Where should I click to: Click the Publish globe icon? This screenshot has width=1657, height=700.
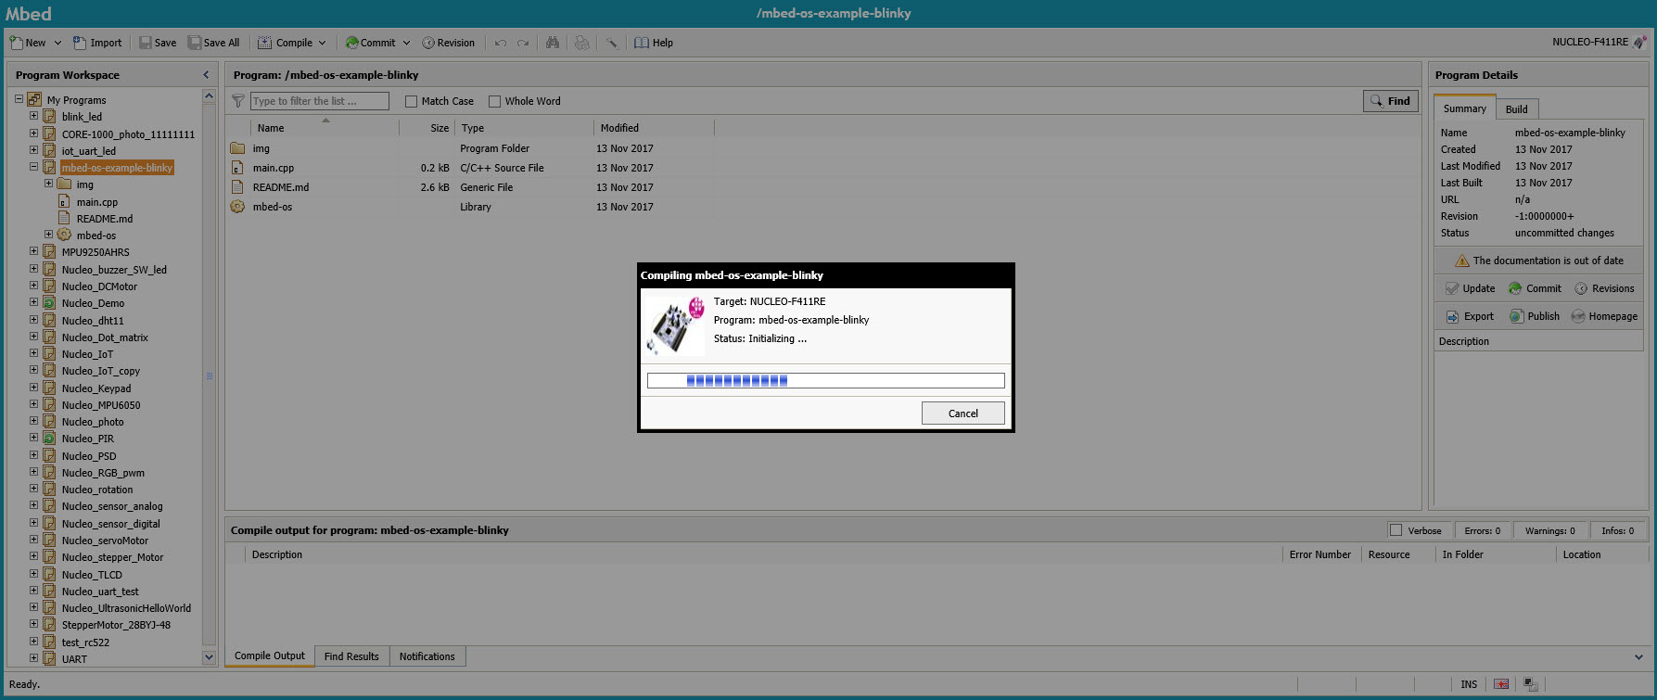coord(1516,316)
